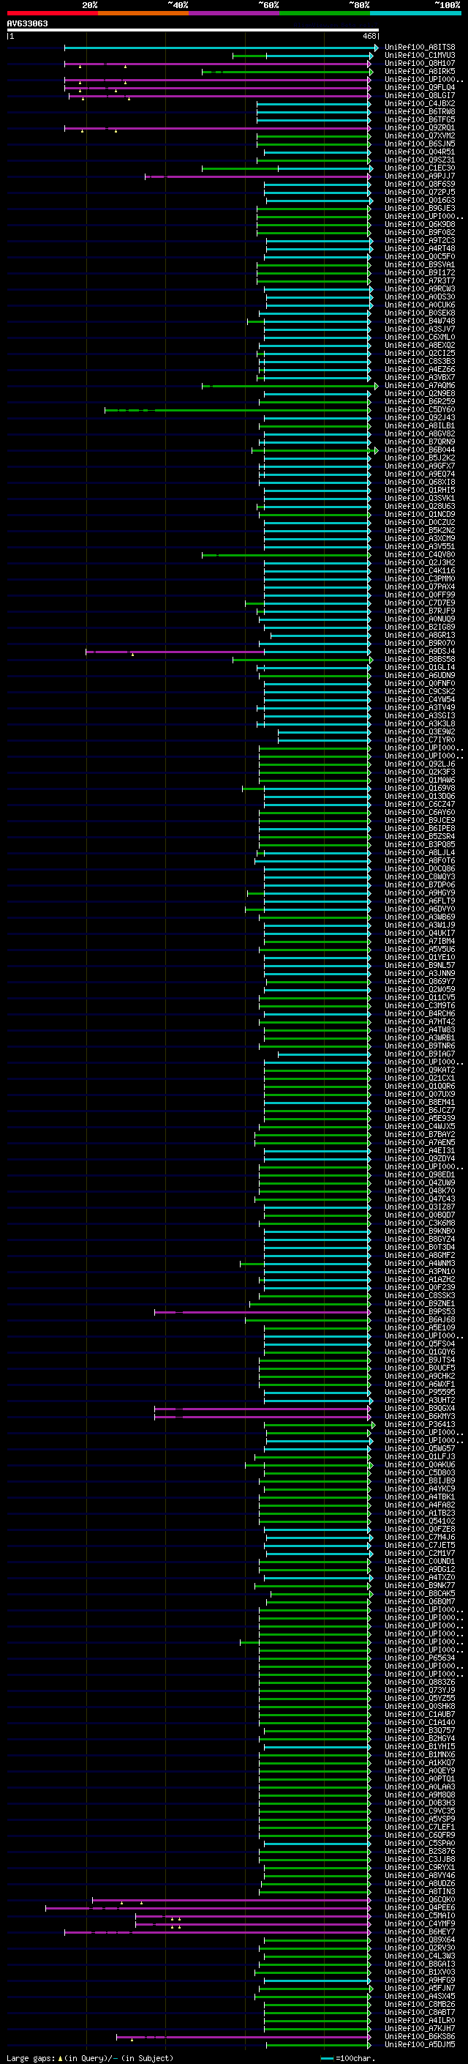Open hit UniRef100_P36413

pos(419,1425)
